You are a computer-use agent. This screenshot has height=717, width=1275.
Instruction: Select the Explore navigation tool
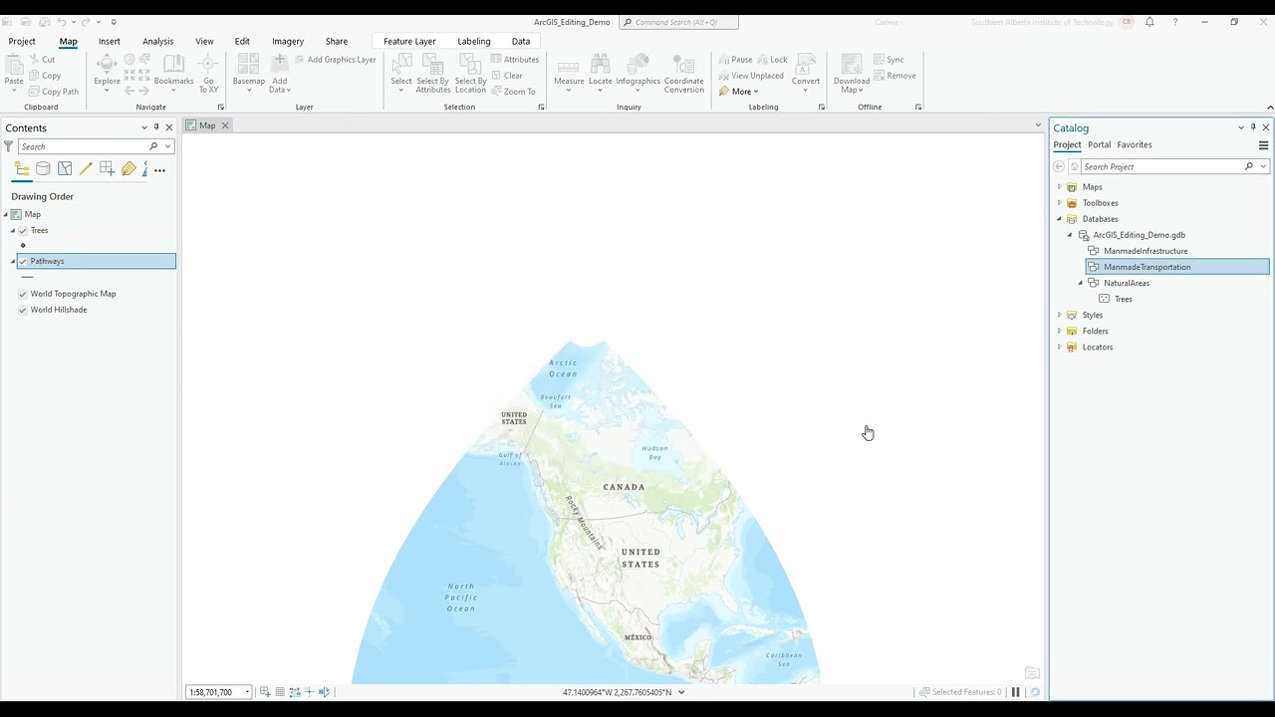107,72
